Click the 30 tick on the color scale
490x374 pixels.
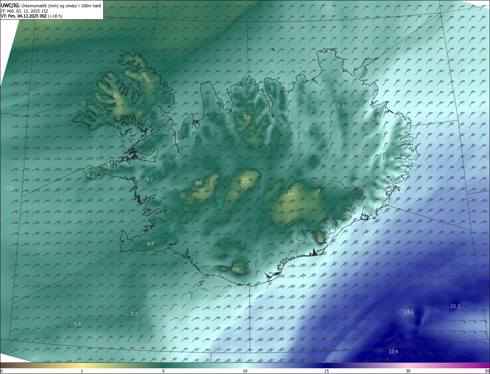click(408, 371)
